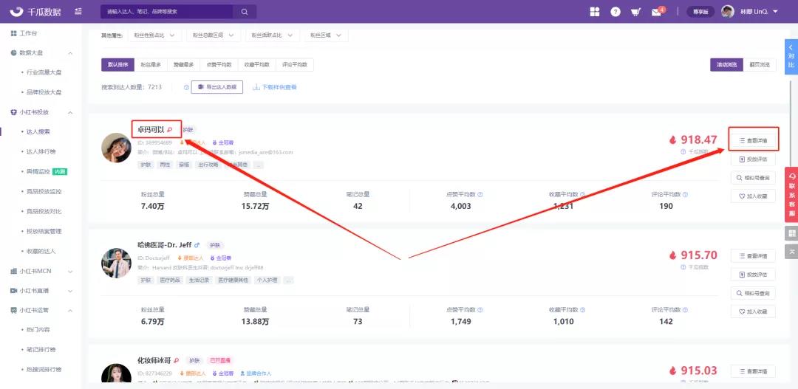Click the 下载样例查看 download link
This screenshot has height=389, width=798.
[275, 87]
